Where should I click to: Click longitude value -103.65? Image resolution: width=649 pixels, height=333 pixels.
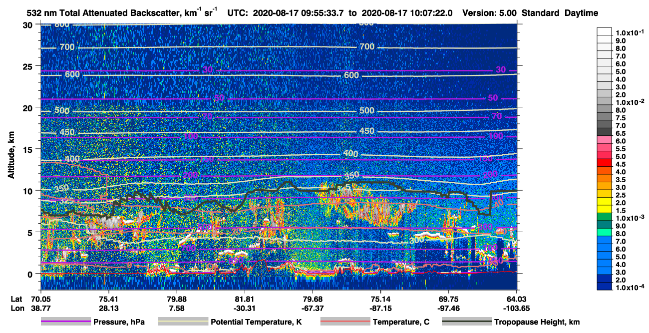(x=516, y=308)
